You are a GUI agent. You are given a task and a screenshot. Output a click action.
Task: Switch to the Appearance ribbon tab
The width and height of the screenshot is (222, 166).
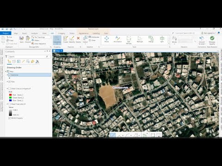pos(84,33)
